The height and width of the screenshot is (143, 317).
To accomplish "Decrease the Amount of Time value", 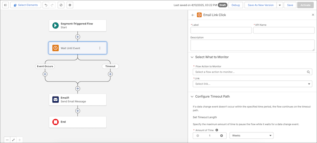I will [197, 136].
